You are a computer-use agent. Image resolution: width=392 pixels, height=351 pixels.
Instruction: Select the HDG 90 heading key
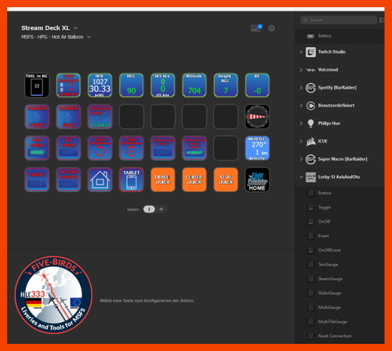132,85
